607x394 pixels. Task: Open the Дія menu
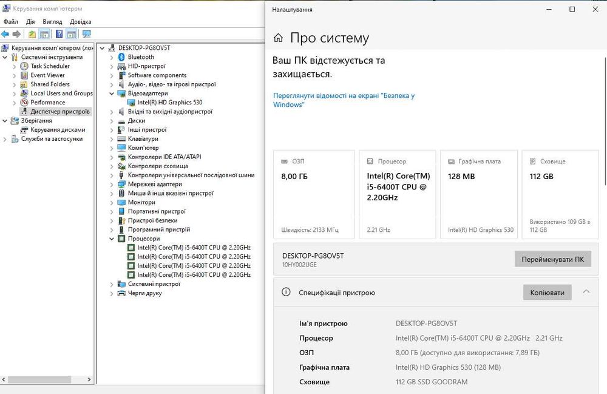[x=30, y=22]
